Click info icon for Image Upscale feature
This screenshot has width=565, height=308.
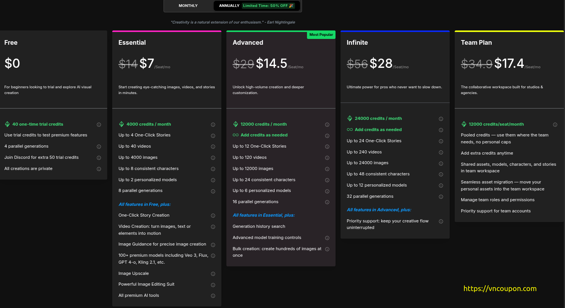[213, 274]
